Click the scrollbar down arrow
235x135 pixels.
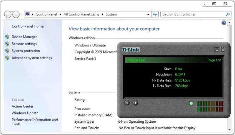pos(229,130)
